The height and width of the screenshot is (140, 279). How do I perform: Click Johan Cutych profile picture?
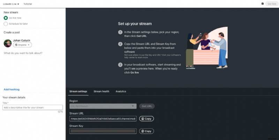(x=8, y=43)
